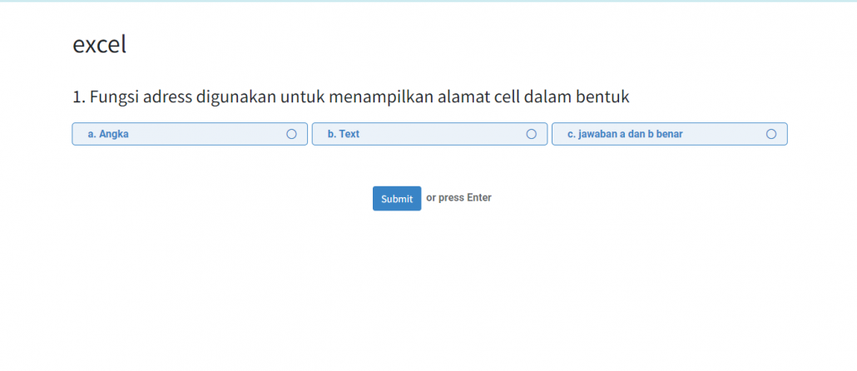This screenshot has height=371, width=857.
Task: Submit the quiz answer
Action: tap(397, 198)
